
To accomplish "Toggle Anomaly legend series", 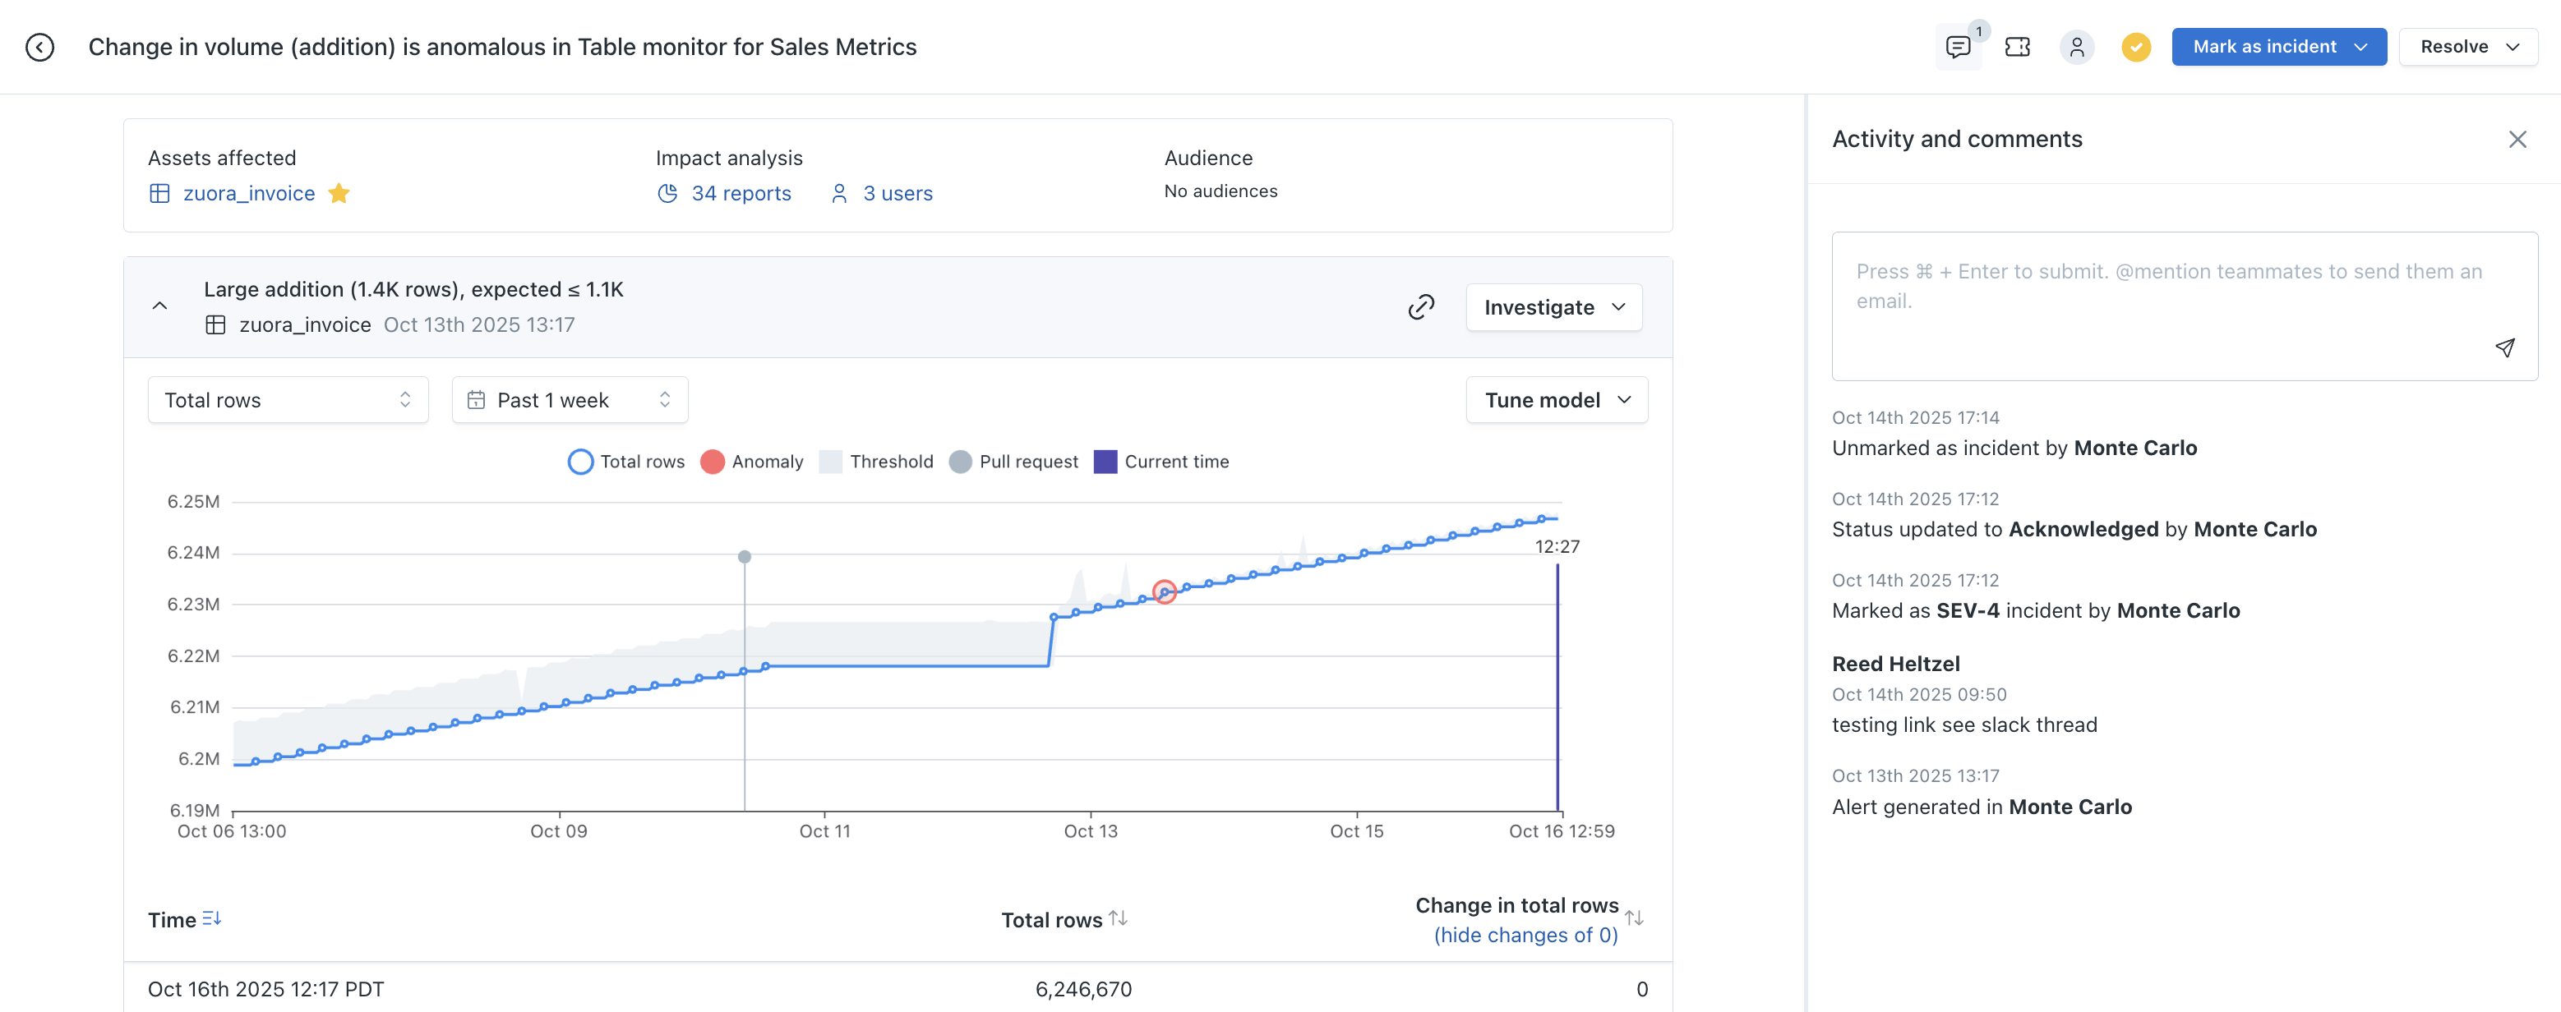I will point(751,462).
